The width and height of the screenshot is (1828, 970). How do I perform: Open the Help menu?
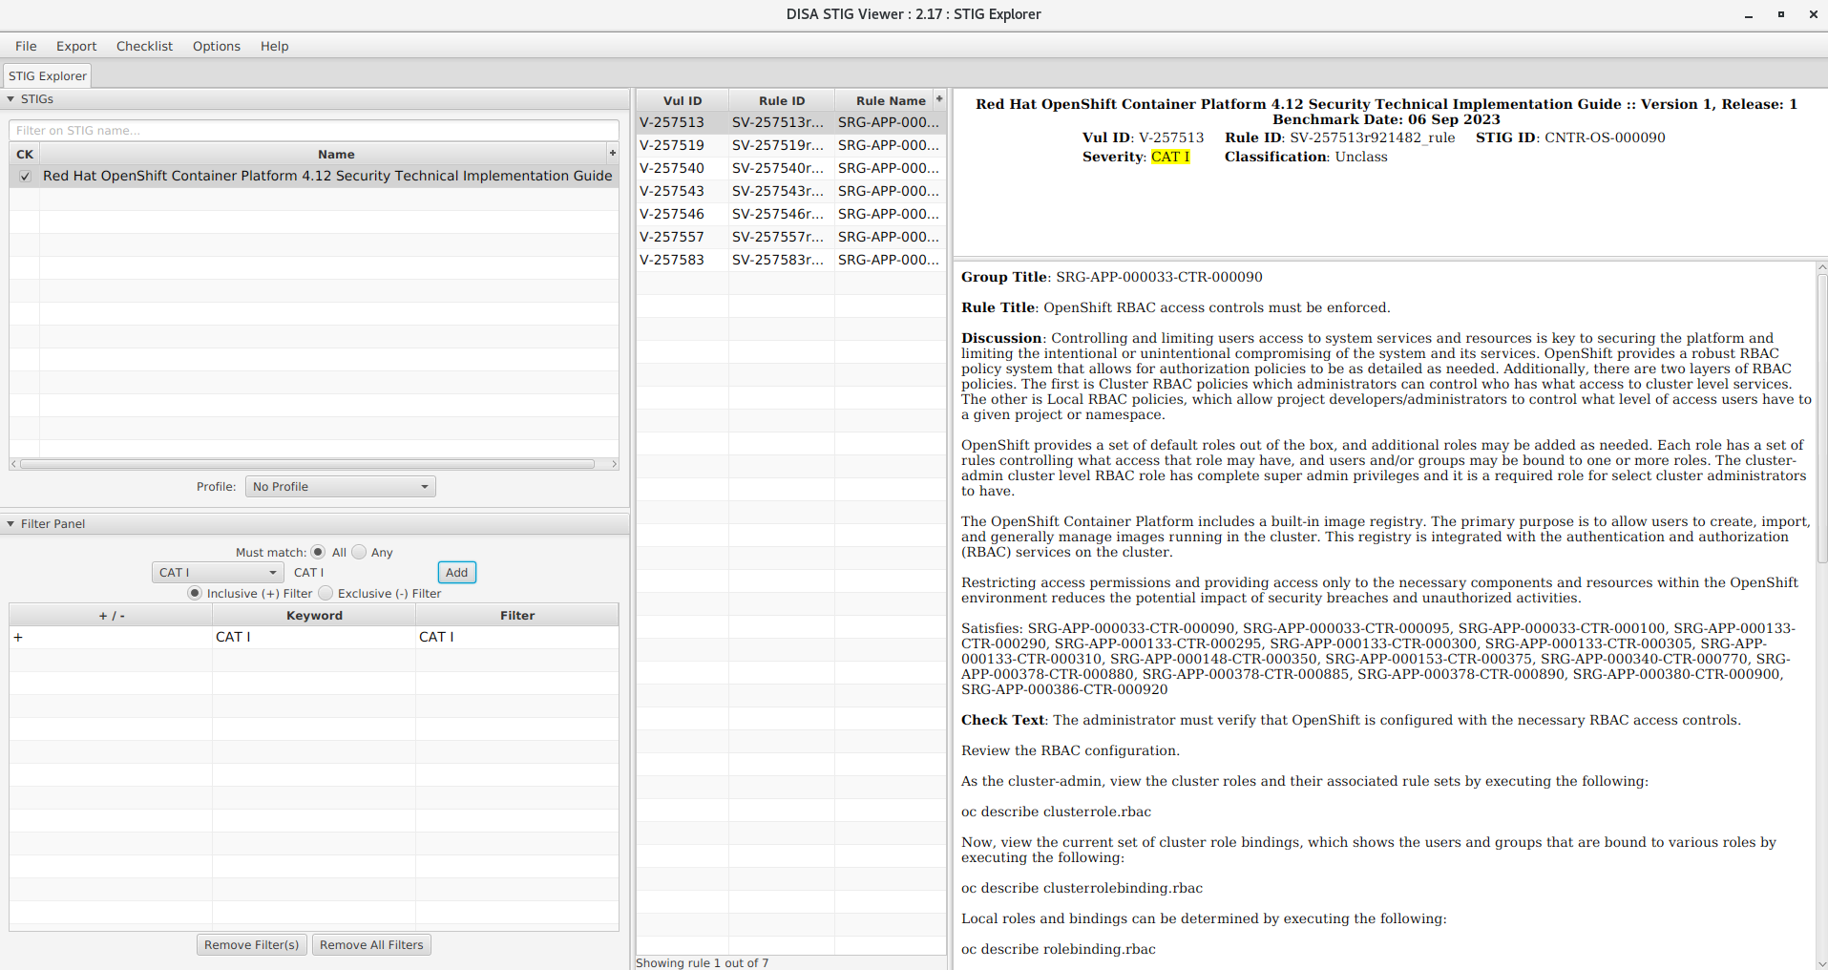pyautogui.click(x=274, y=46)
